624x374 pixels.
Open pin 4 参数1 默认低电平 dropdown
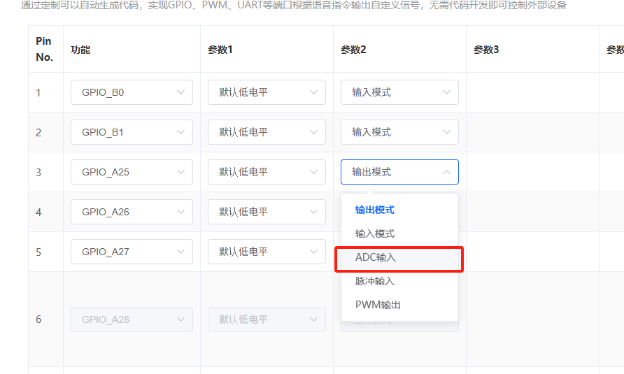[x=267, y=212]
